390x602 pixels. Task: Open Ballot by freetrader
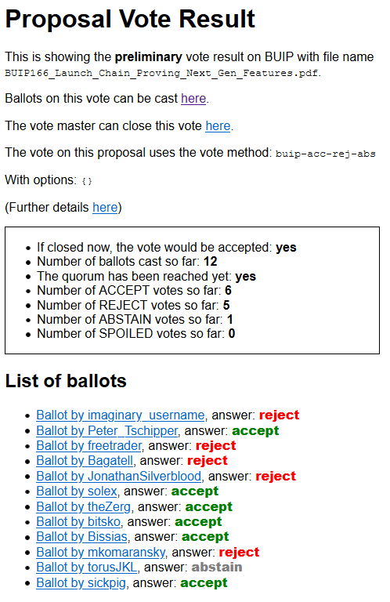[x=89, y=446]
